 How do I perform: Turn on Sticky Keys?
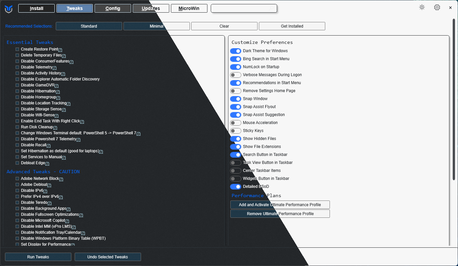pos(236,131)
